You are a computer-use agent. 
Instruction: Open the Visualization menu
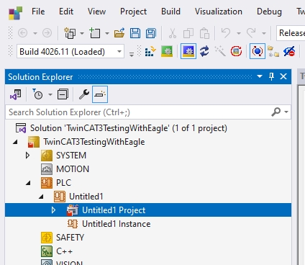pyautogui.click(x=219, y=12)
